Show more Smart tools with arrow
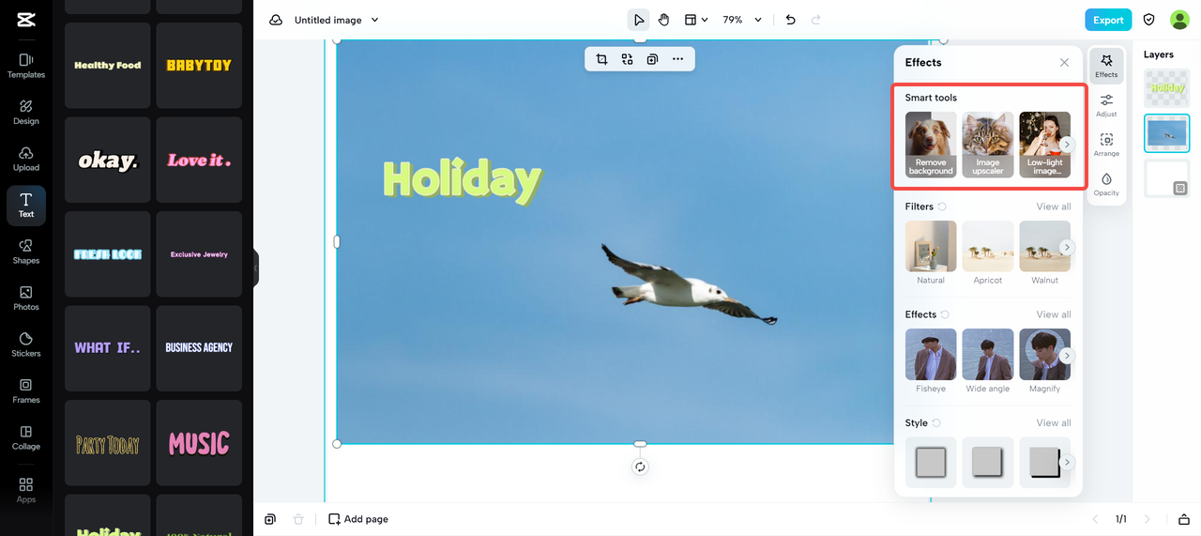The height and width of the screenshot is (536, 1201). (x=1067, y=145)
